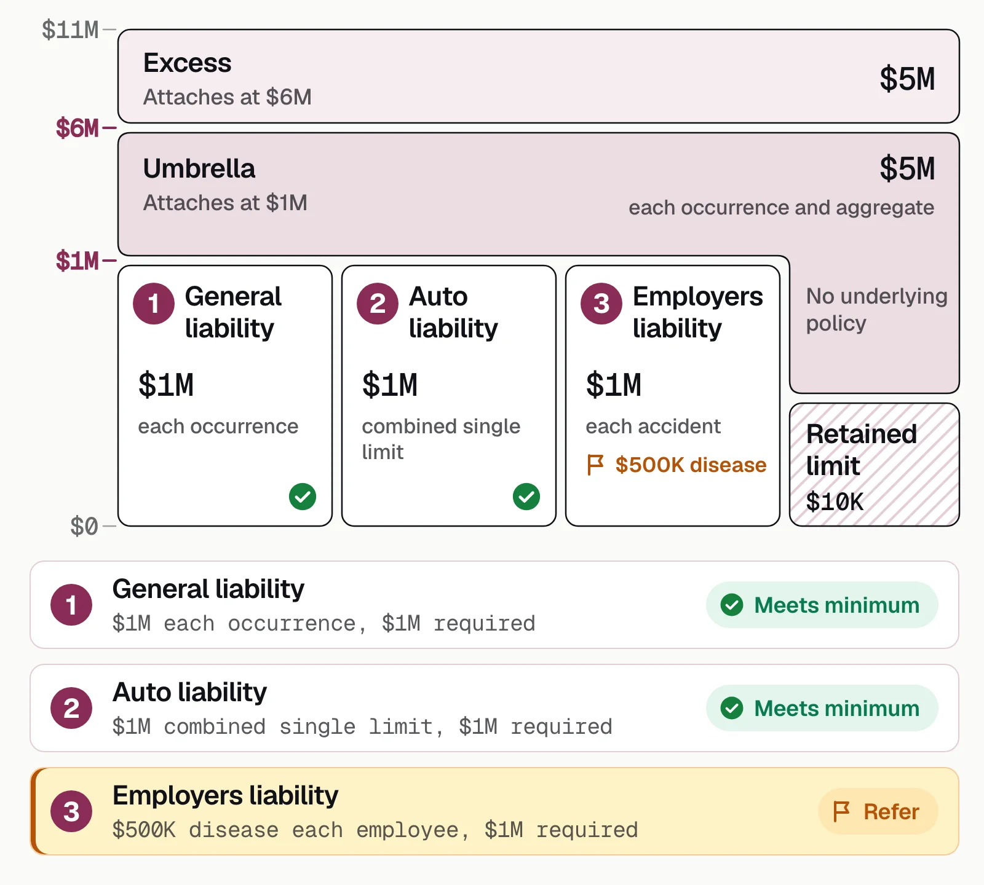Click the green checkmark in Auto liability card
Image resolution: width=984 pixels, height=885 pixels.
tap(526, 497)
